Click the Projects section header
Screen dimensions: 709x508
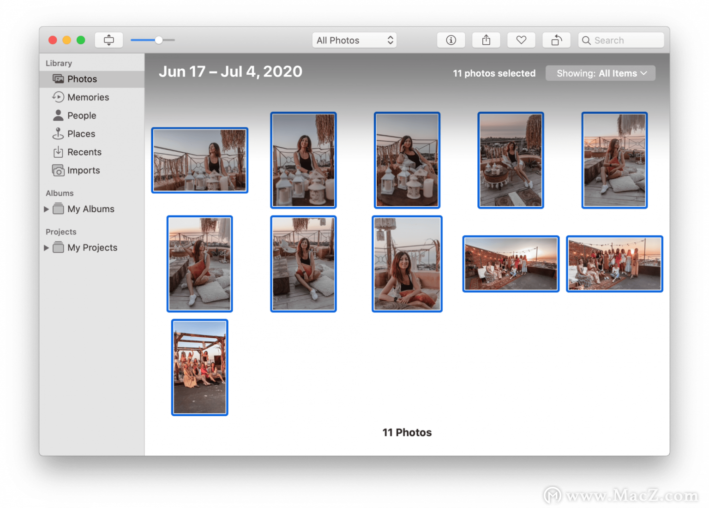[61, 232]
